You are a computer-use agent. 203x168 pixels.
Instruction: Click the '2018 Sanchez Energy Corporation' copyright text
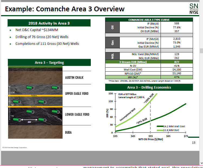tap(15, 147)
